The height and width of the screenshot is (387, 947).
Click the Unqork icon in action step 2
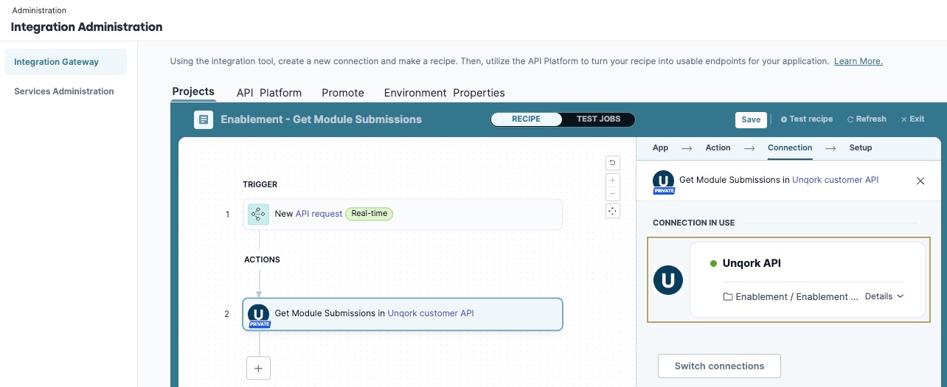point(258,313)
